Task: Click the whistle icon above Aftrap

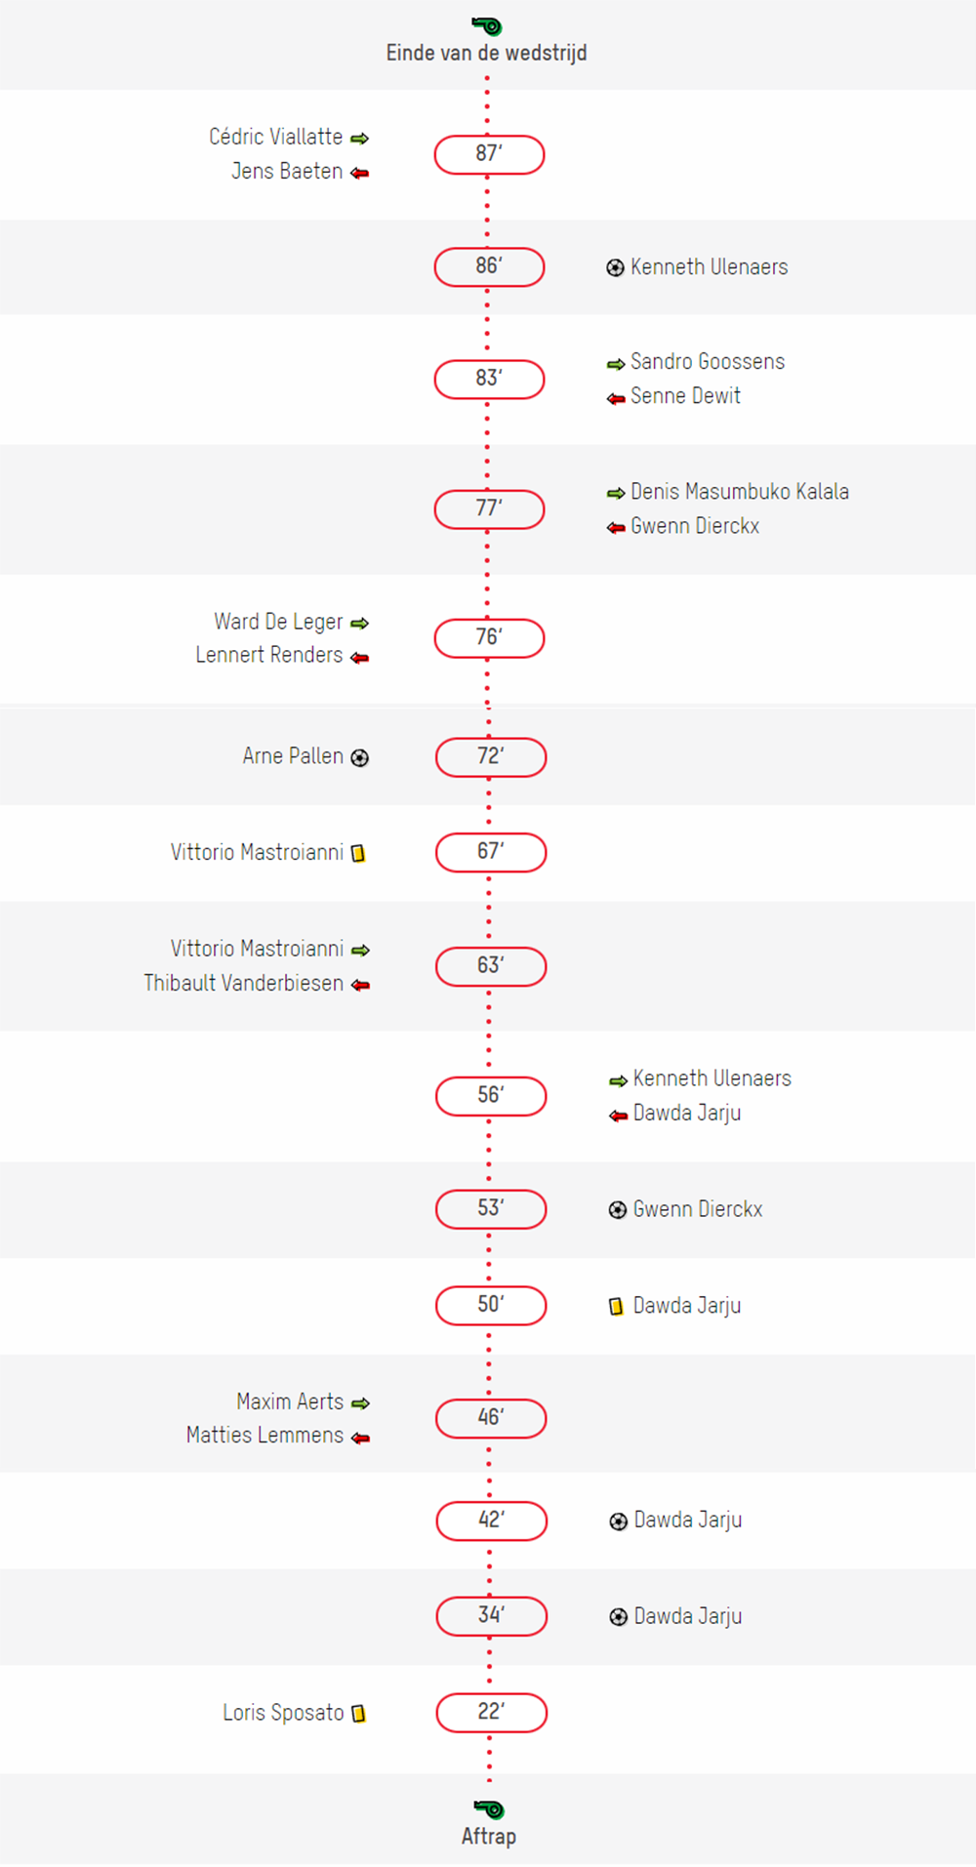Action: tap(489, 1808)
